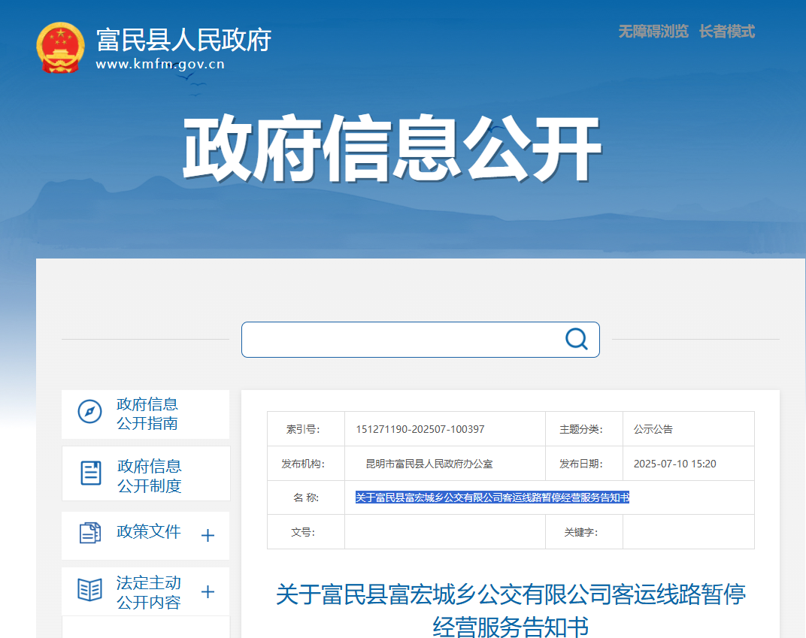Switch on 长者模式 senior mode

click(726, 32)
